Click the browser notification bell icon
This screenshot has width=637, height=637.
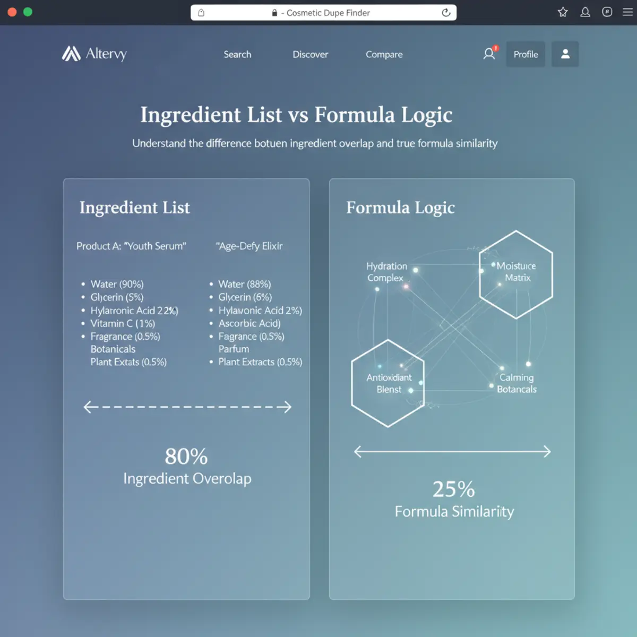(585, 12)
